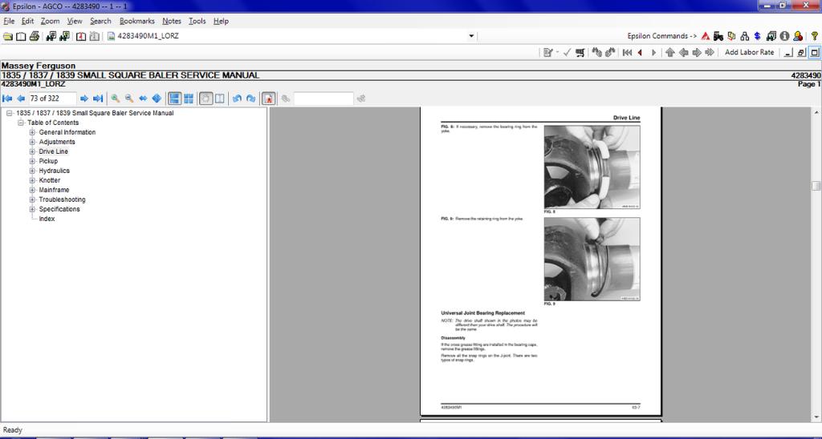This screenshot has width=822, height=439.
Task: Click the Add Labor Rate button
Action: tap(749, 52)
